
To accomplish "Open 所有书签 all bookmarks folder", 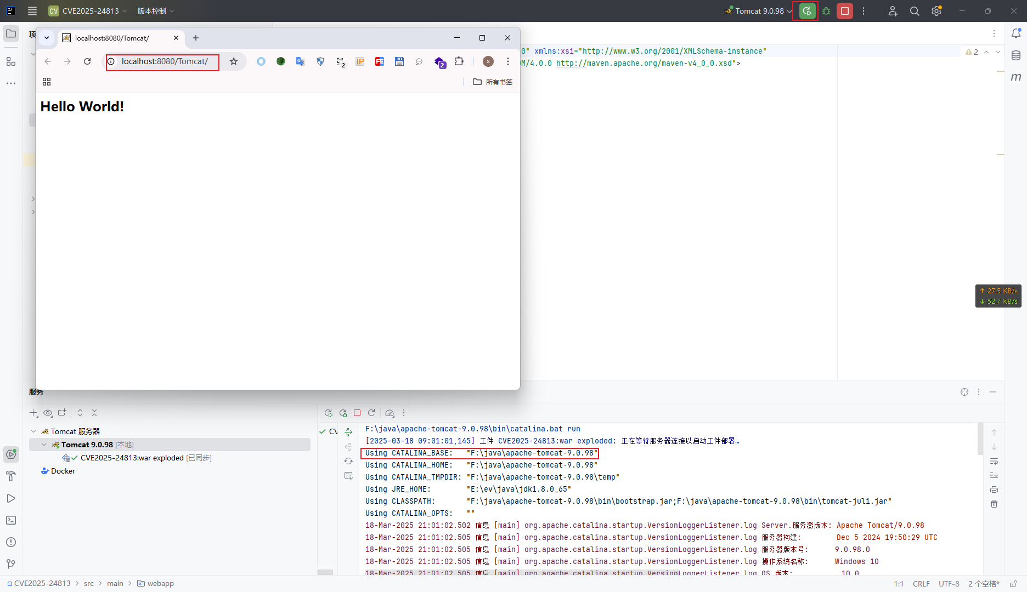I will (x=493, y=82).
